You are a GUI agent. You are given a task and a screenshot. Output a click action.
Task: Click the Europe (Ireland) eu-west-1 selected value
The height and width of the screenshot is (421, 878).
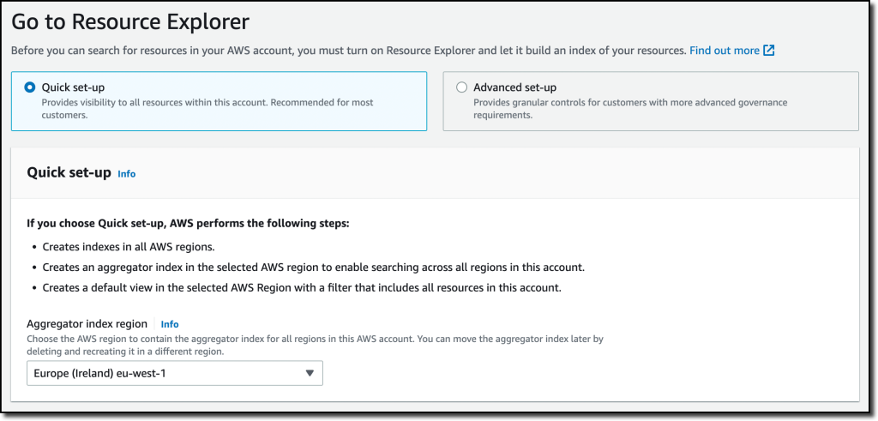pyautogui.click(x=99, y=374)
